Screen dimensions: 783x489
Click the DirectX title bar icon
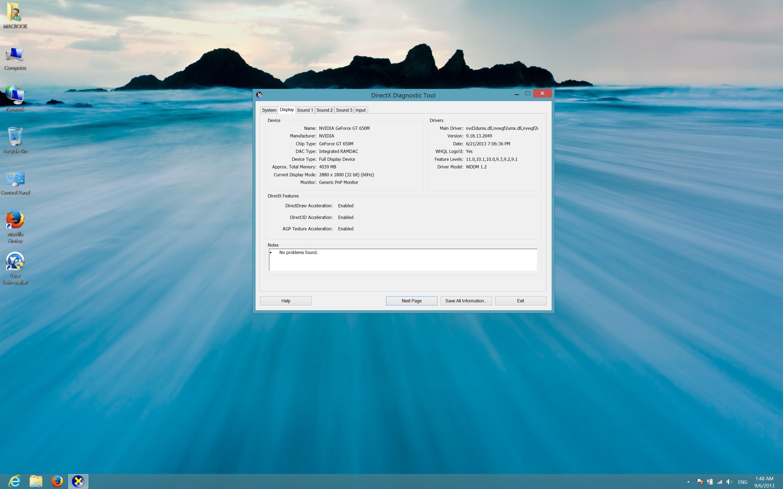259,95
